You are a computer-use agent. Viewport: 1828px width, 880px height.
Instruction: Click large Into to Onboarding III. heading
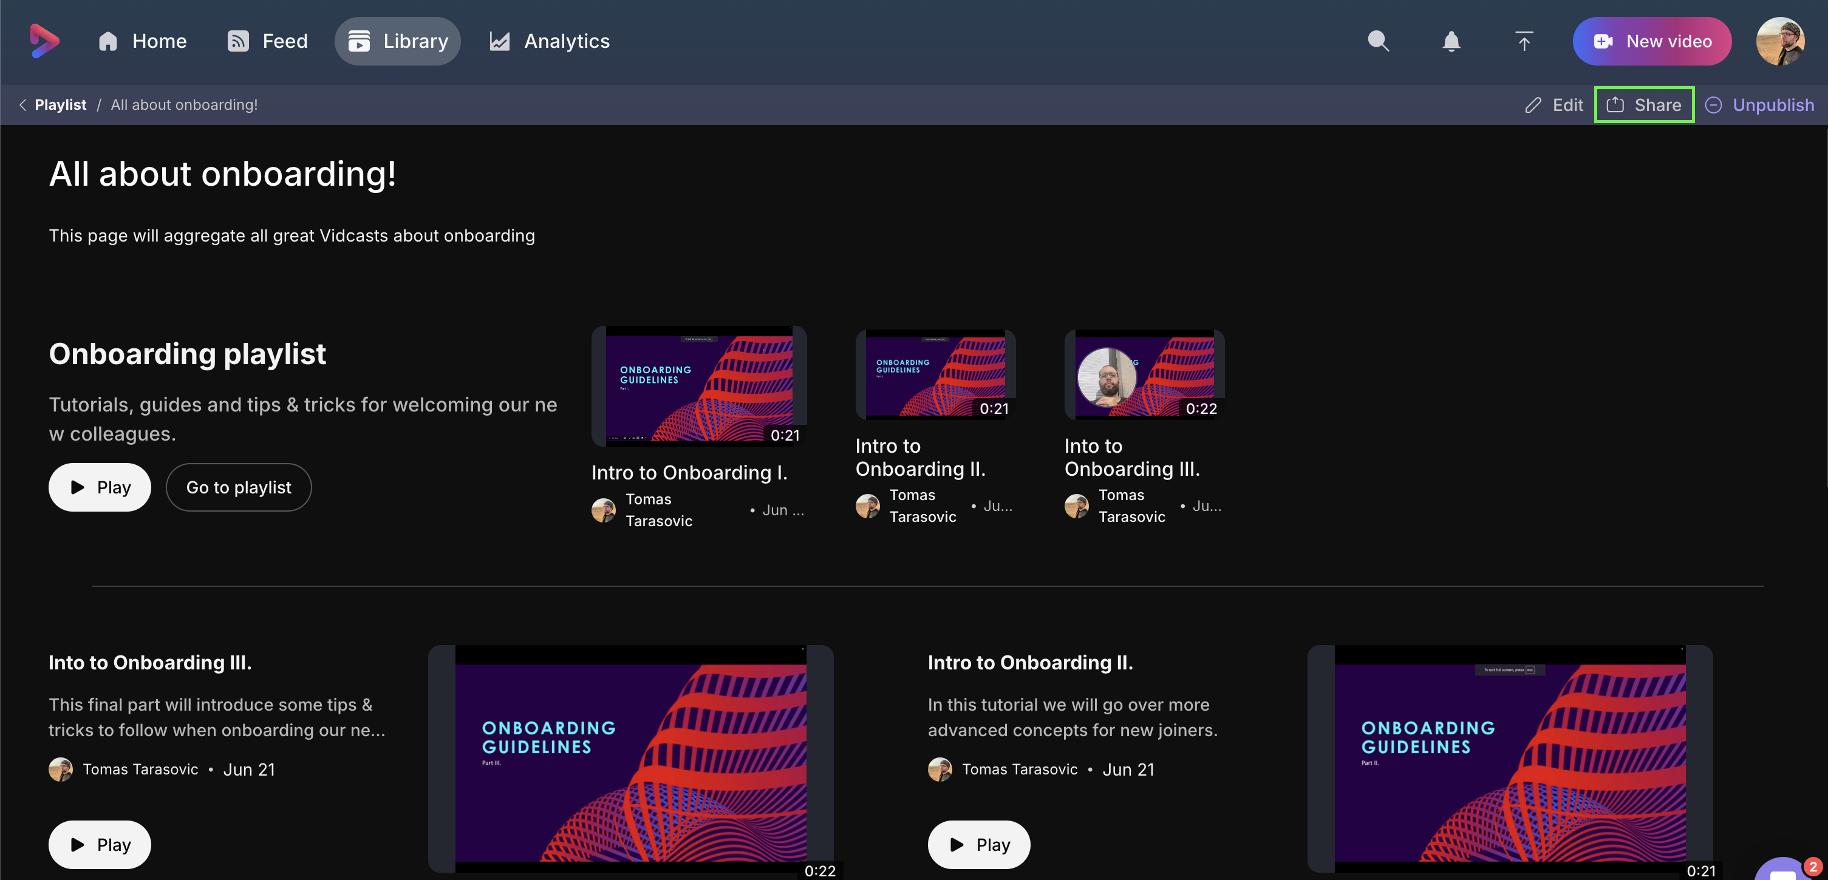coord(150,662)
